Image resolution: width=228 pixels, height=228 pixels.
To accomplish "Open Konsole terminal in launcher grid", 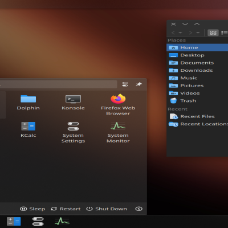I will point(73,103).
